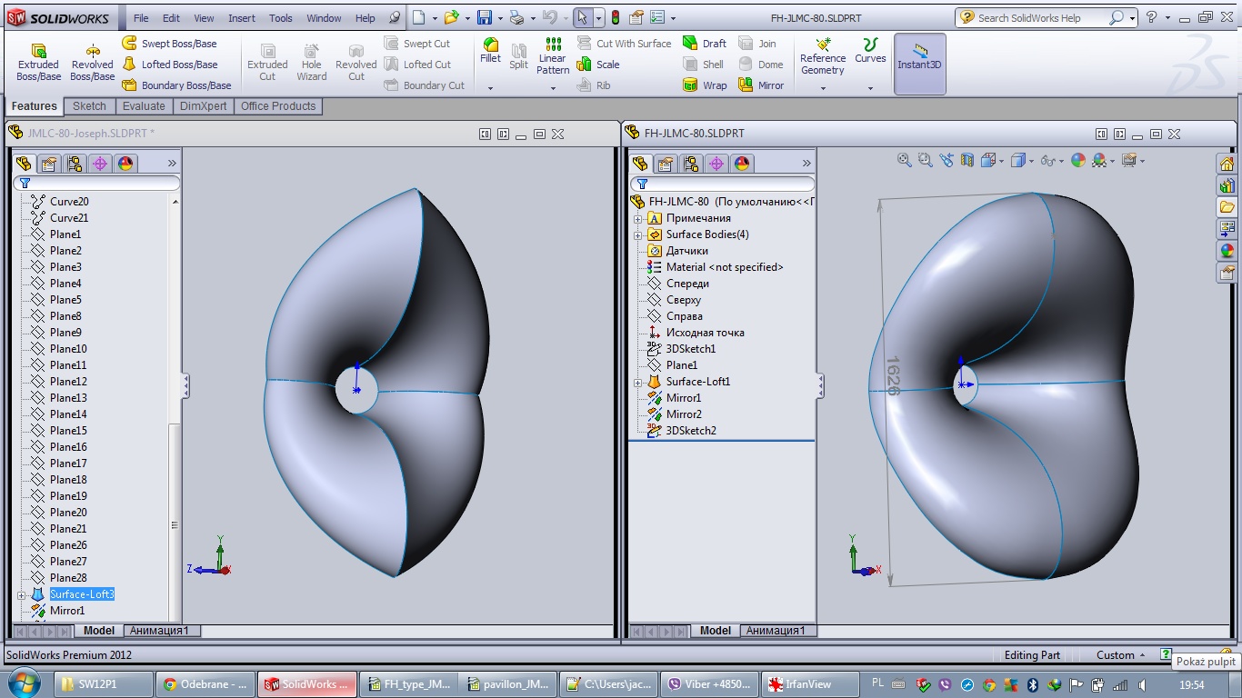
Task: Open the Tools menu
Action: (281, 18)
